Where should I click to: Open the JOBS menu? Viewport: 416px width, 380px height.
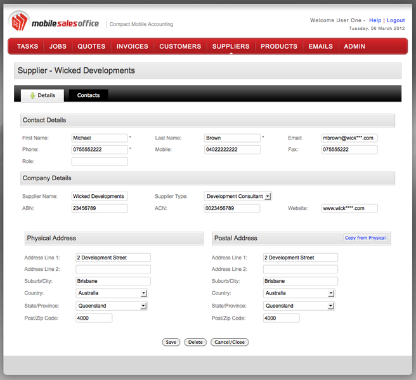[58, 46]
